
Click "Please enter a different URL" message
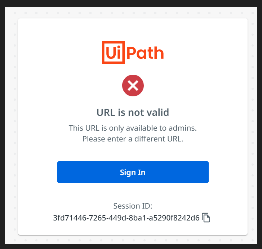pos(133,139)
